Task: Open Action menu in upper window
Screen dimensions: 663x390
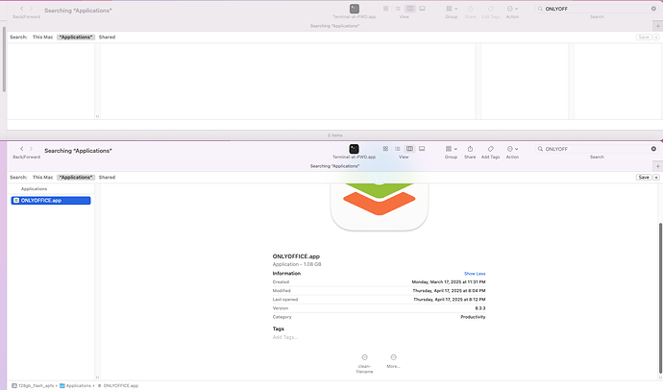Action: point(512,9)
